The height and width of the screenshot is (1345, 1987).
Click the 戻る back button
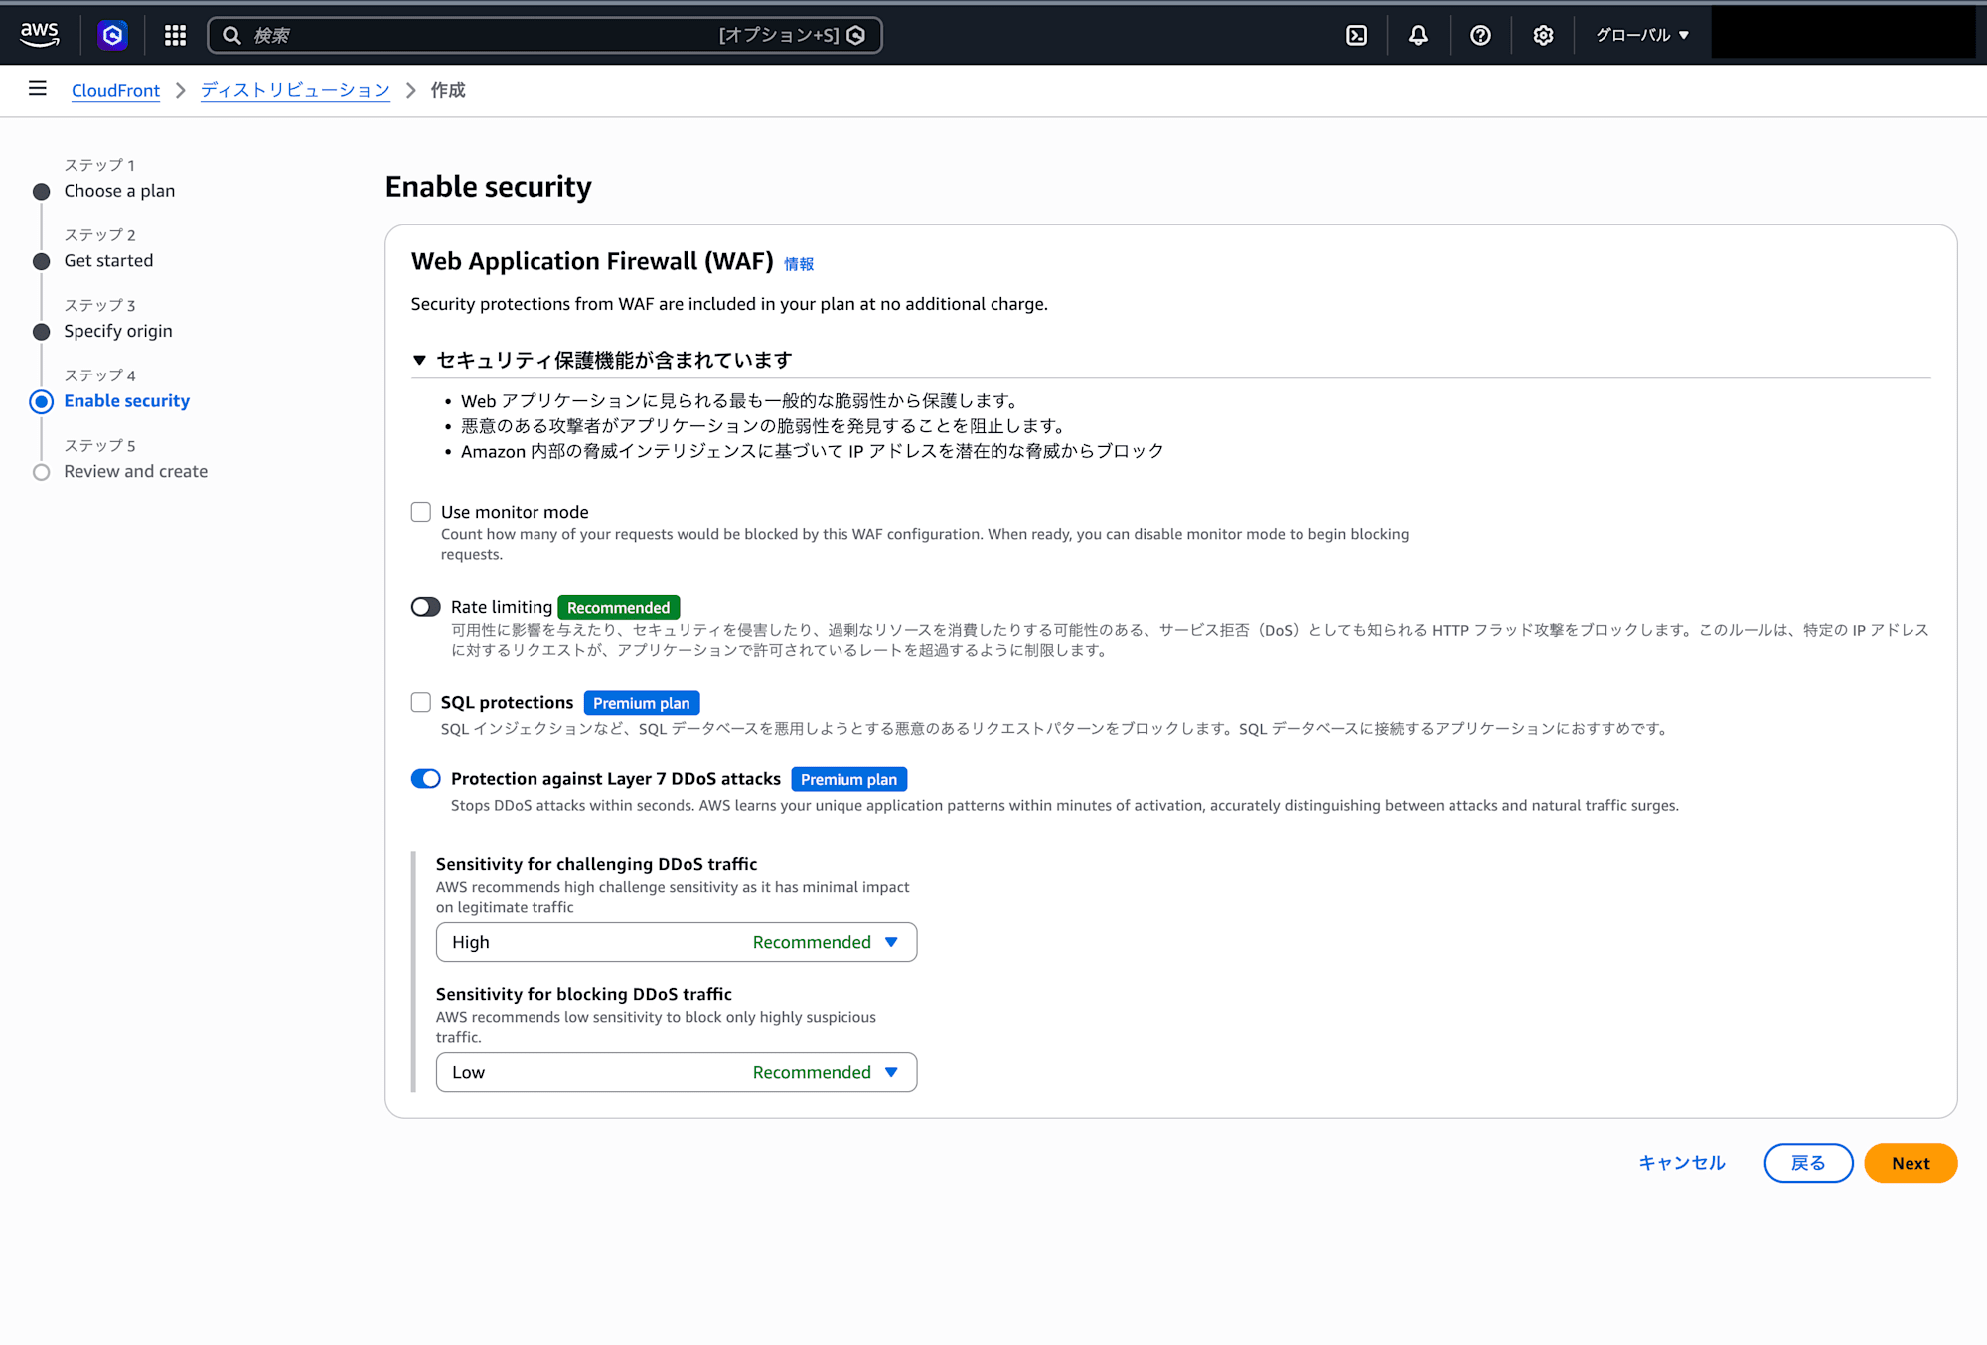pyautogui.click(x=1808, y=1163)
